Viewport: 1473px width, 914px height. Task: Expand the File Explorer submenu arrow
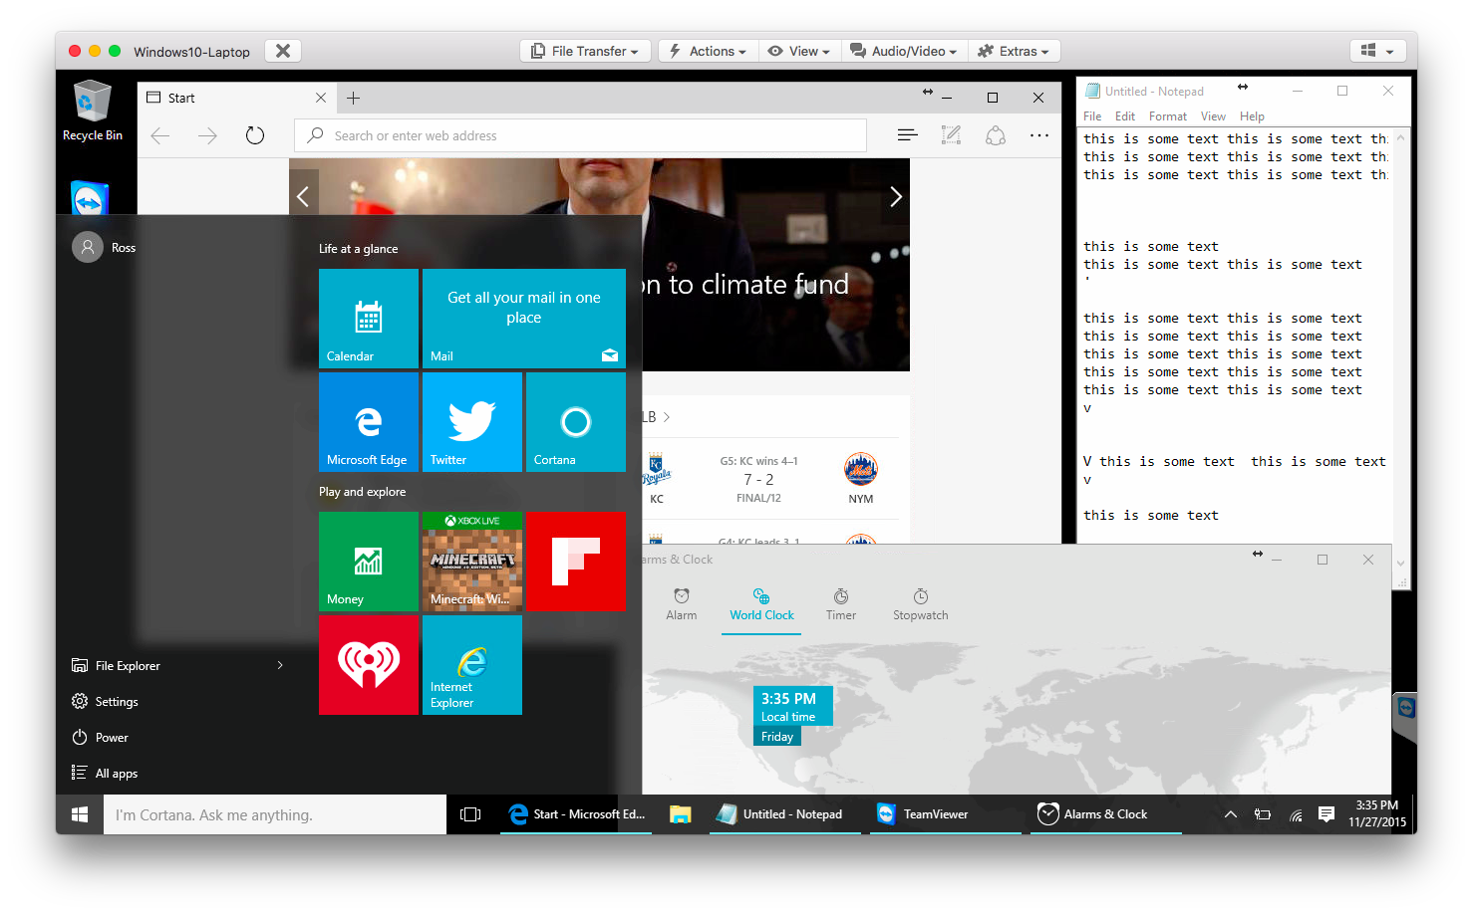coord(280,665)
